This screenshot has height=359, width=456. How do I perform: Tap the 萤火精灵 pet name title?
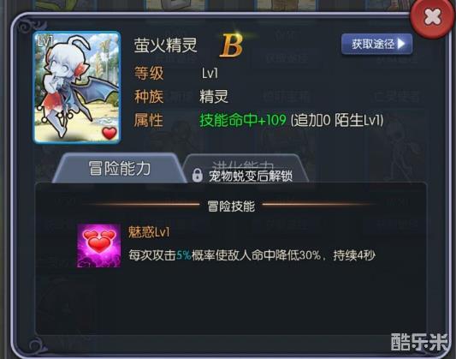click(165, 45)
